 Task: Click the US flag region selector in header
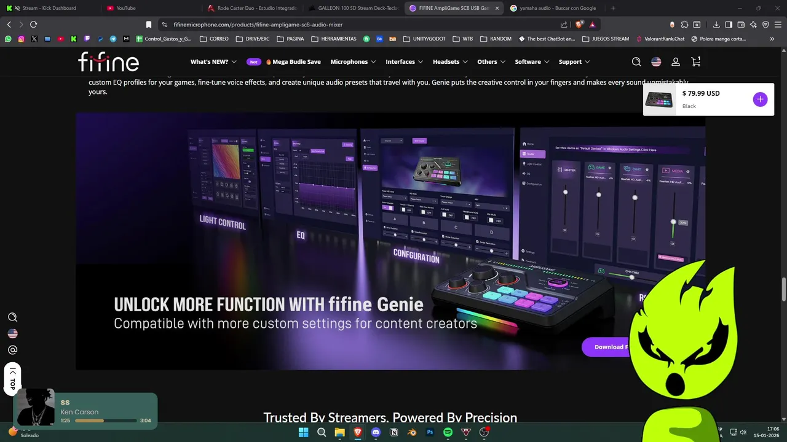(x=656, y=62)
